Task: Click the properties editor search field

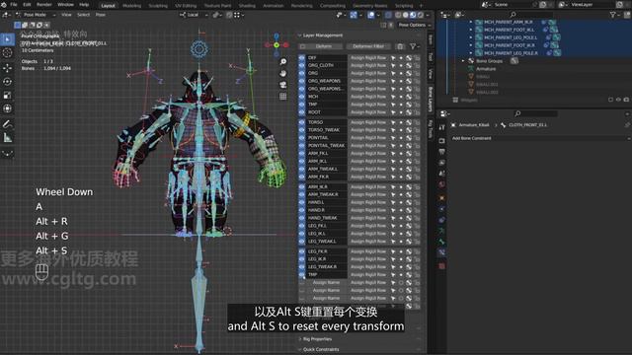Action: click(x=535, y=114)
